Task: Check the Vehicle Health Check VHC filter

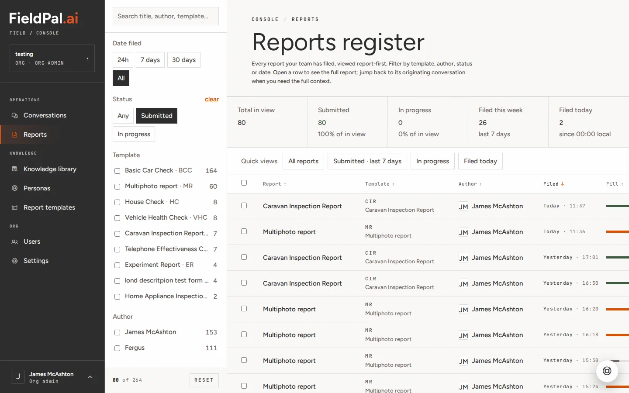Action: 117,218
